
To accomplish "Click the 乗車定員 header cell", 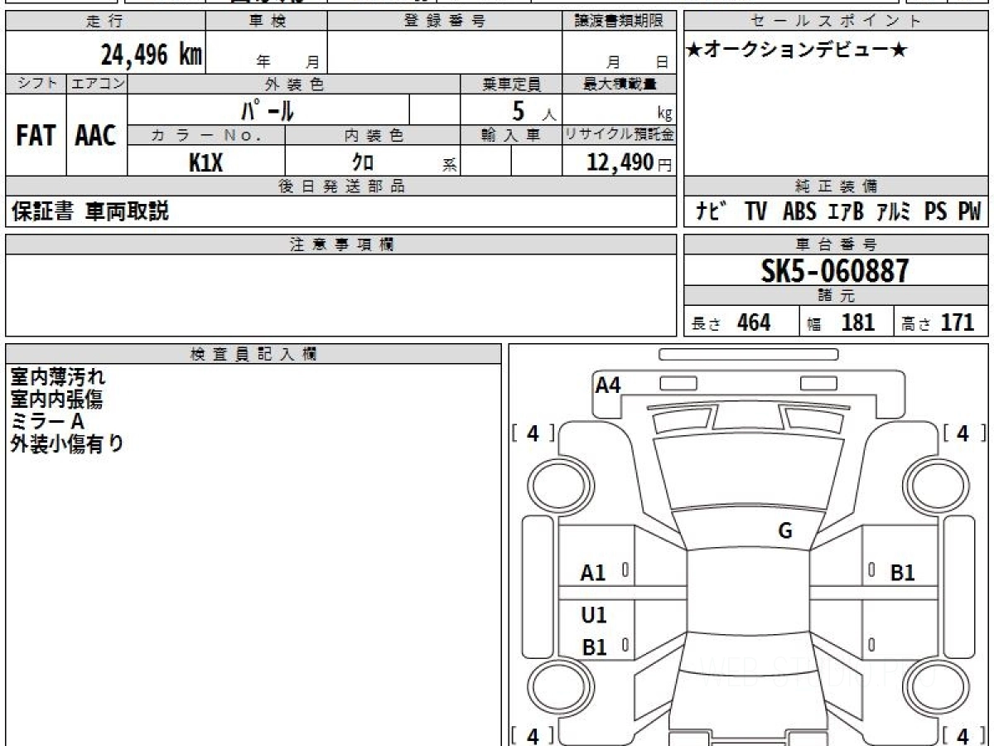I will point(511,85).
